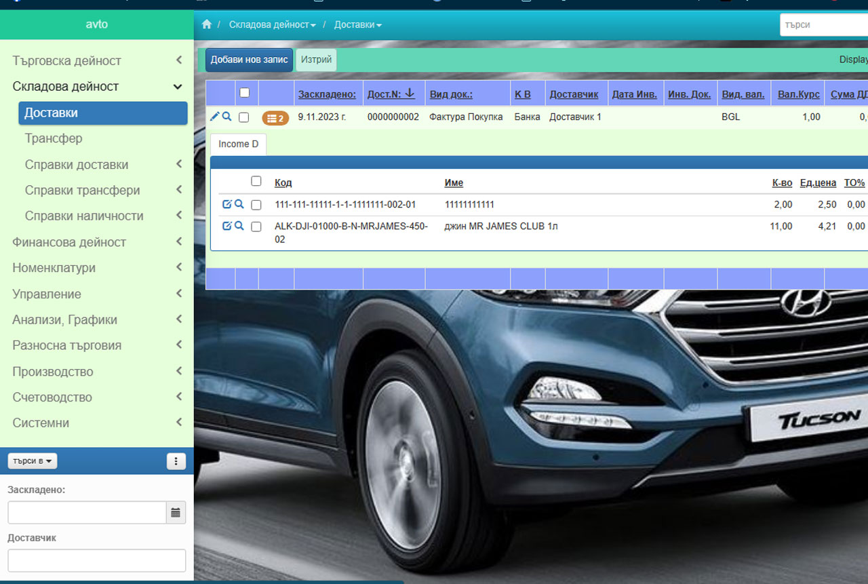Expand Търговска дейност menu

97,60
